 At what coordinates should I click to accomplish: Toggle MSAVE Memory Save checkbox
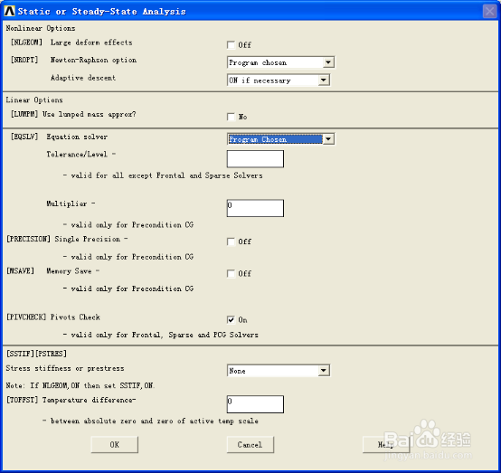click(x=231, y=273)
